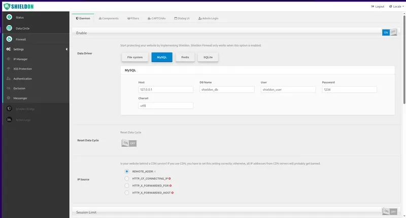The width and height of the screenshot is (406, 218).
Task: Click the "IP Source" label
Action: coord(83,179)
